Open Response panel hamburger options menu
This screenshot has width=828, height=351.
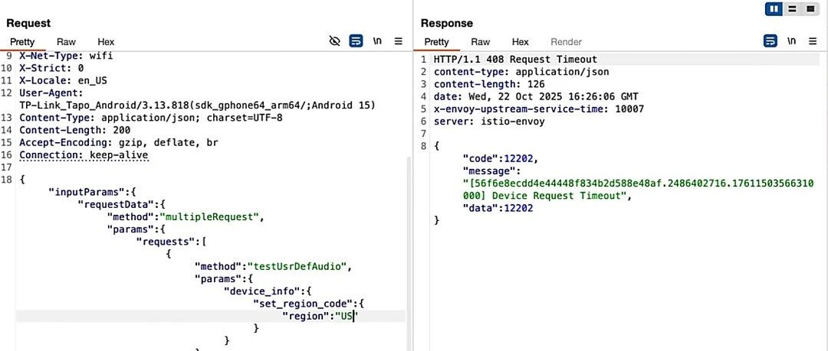(x=813, y=41)
